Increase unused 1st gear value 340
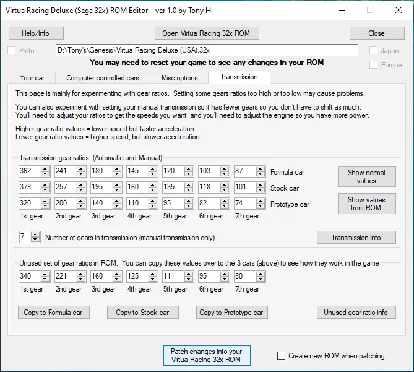Image resolution: width=414 pixels, height=372 pixels. 45,274
